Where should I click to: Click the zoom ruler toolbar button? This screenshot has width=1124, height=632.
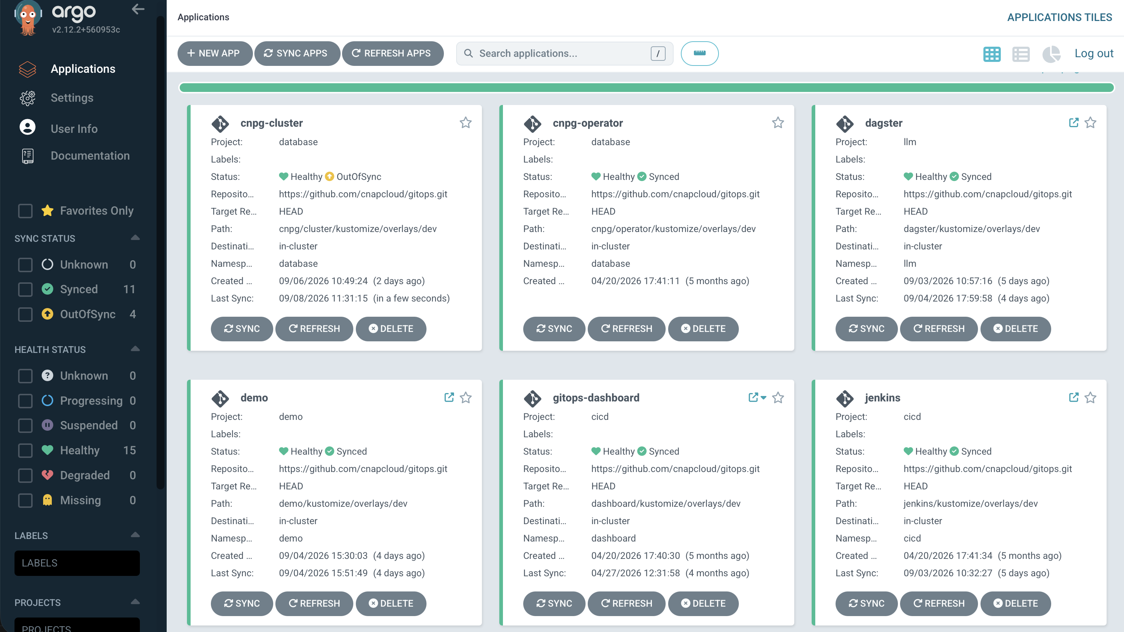pos(699,53)
